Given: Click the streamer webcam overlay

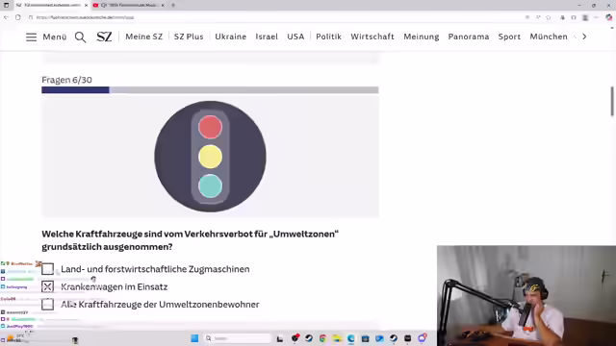Looking at the screenshot, I should click(526, 296).
